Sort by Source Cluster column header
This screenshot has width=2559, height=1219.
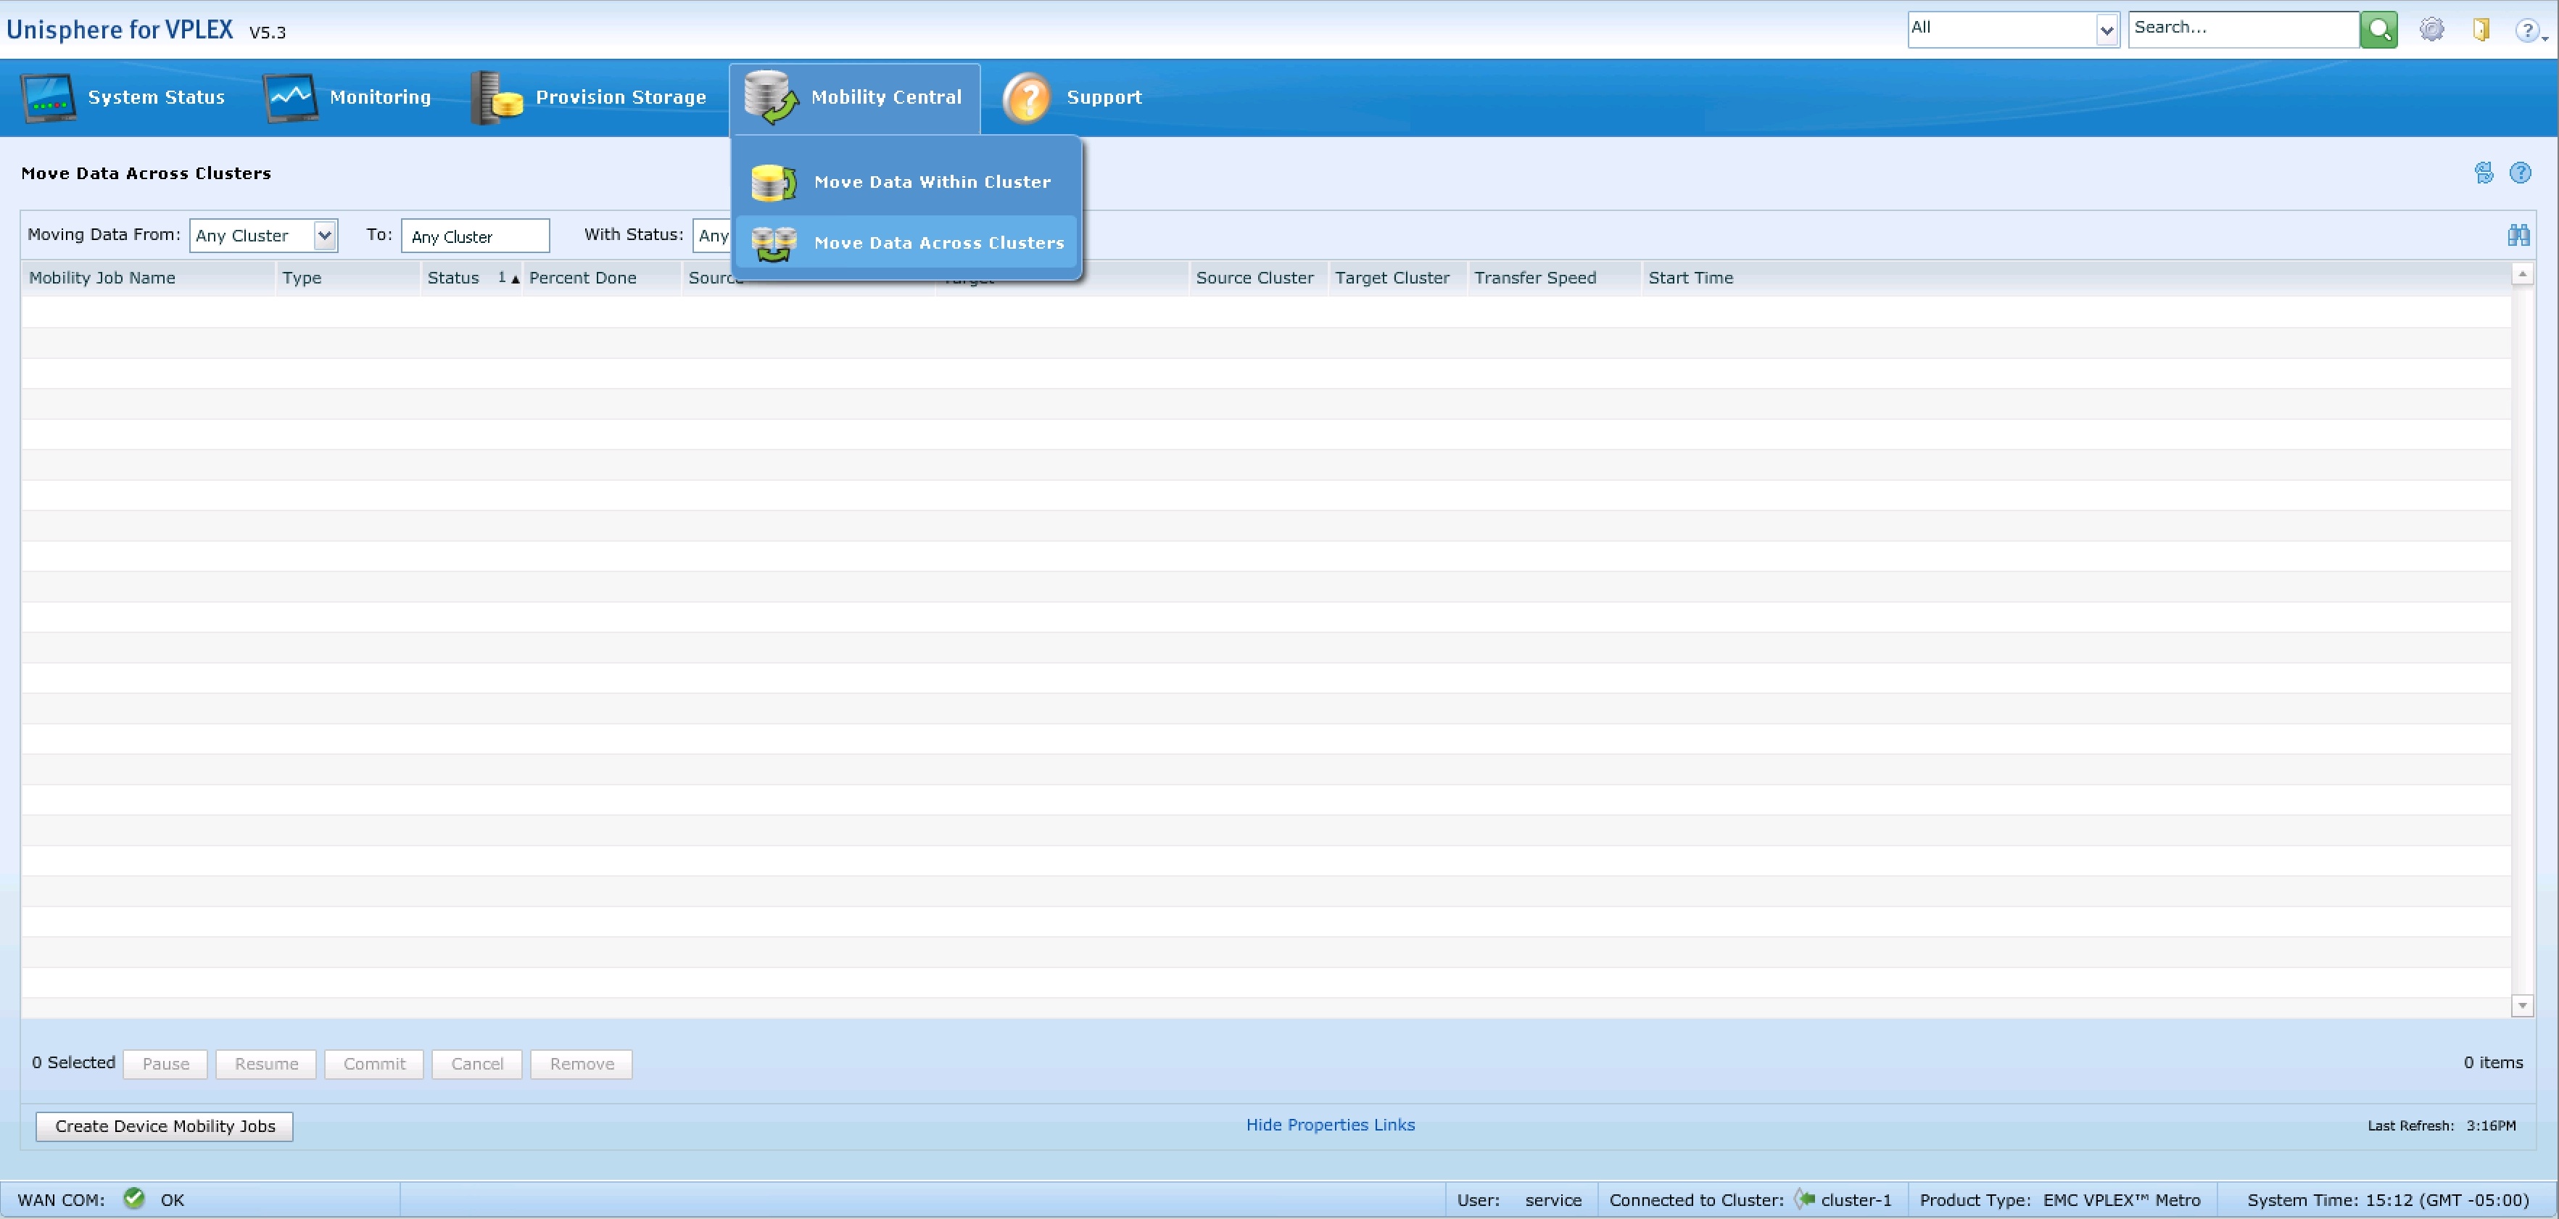(x=1259, y=278)
